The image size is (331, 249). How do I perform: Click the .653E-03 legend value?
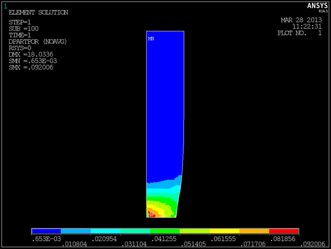pyautogui.click(x=46, y=239)
